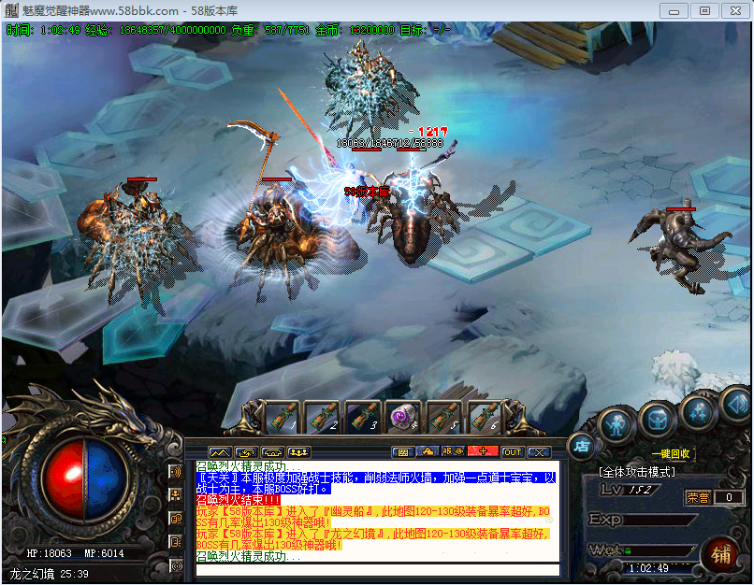Toggle the group chat channel icon
This screenshot has height=585, width=754.
(176, 495)
